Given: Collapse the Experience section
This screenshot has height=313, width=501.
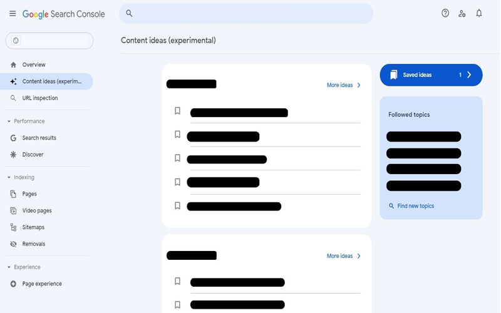Looking at the screenshot, I should click(9, 267).
